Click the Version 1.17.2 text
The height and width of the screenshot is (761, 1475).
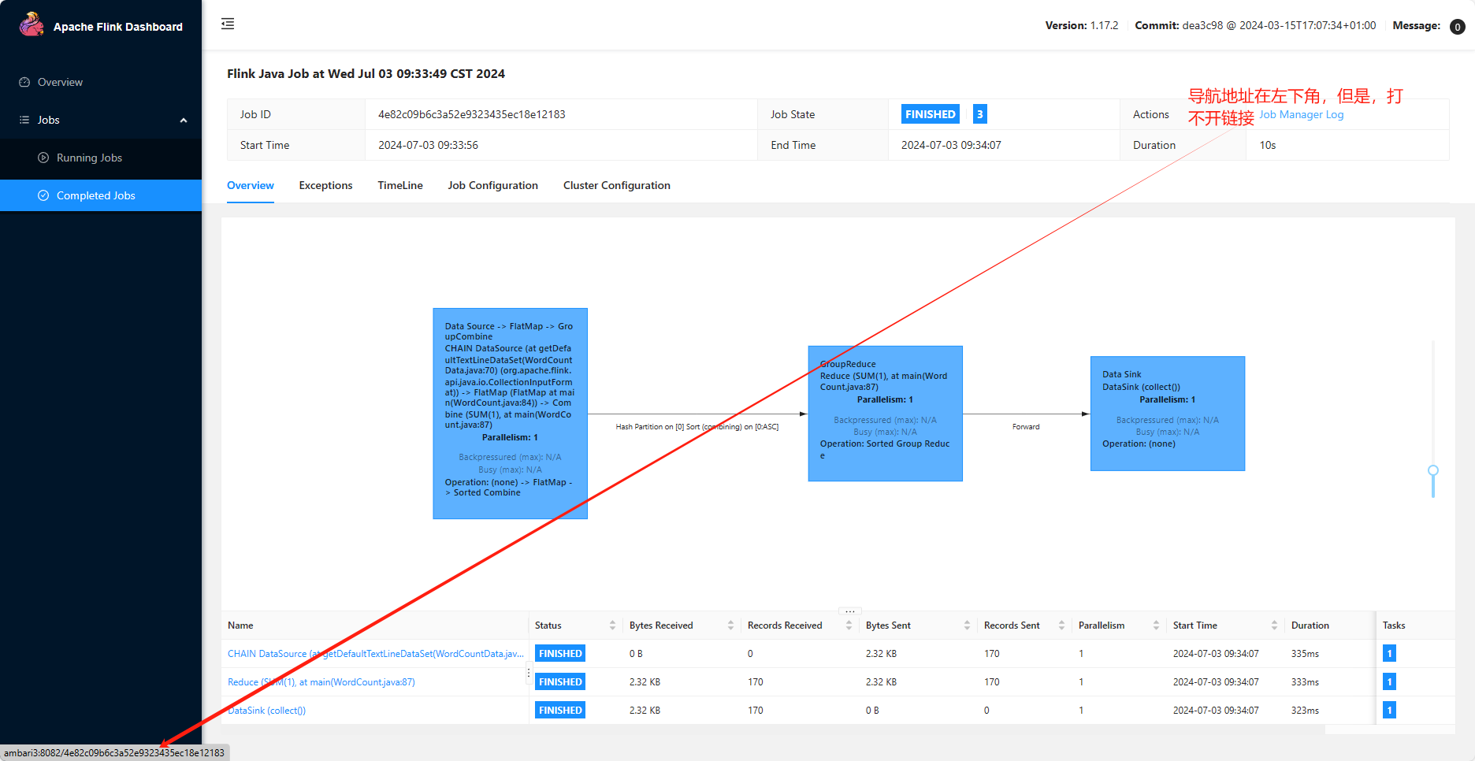[x=1082, y=25]
